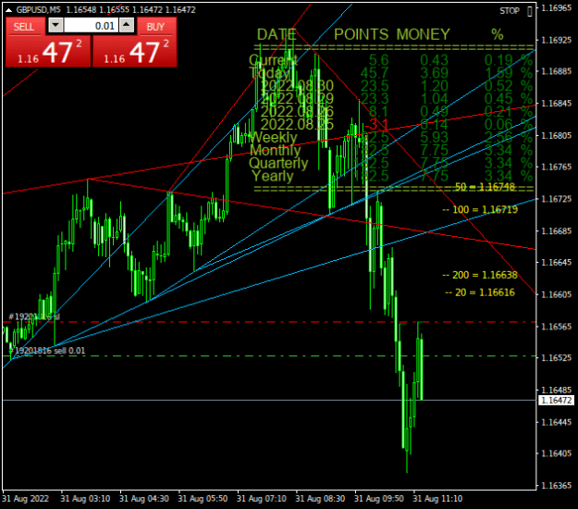Click the Today money value 3.69
This screenshot has height=509, width=578.
(x=435, y=73)
